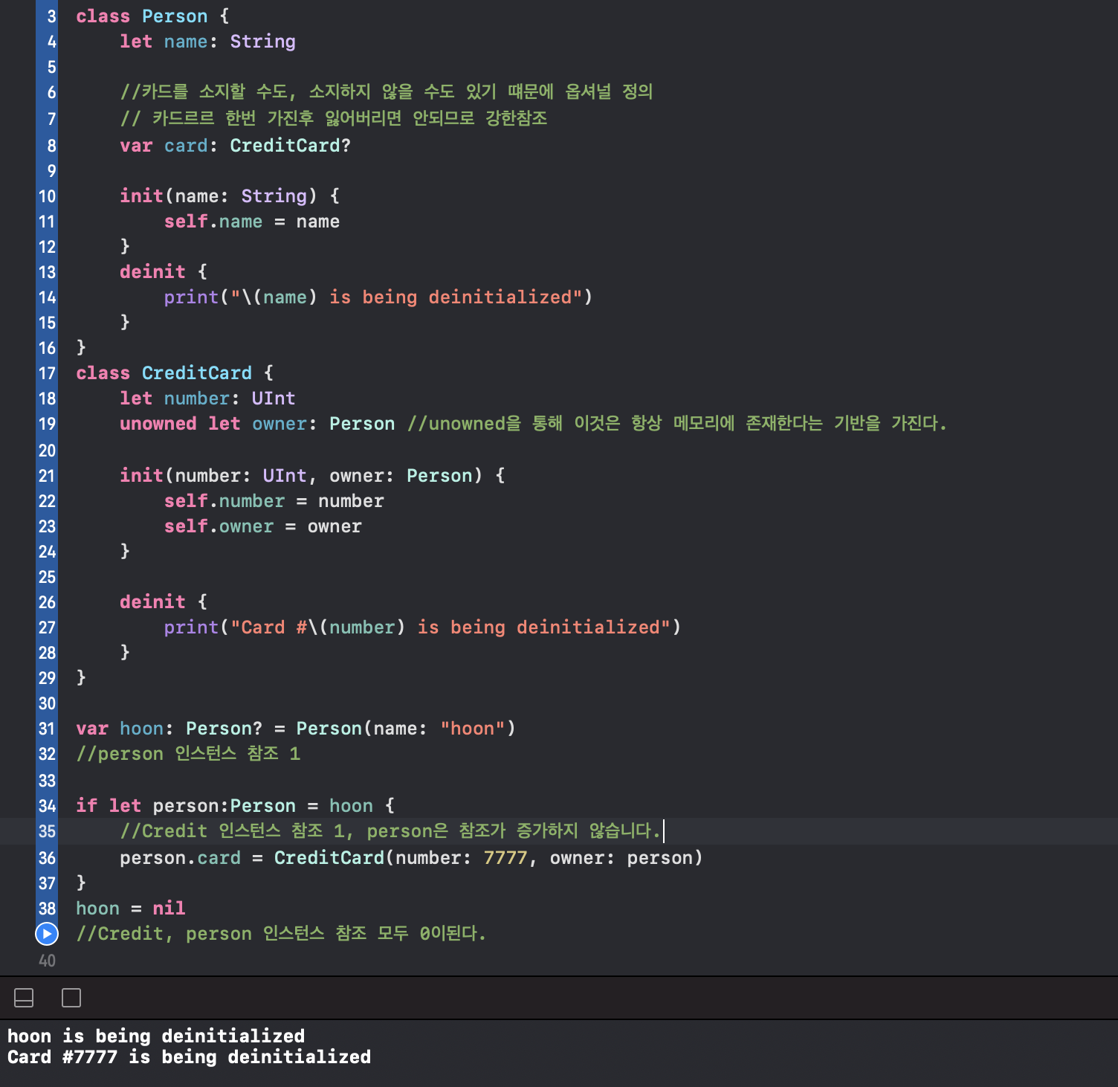This screenshot has height=1087, width=1118.
Task: Click the 'unowned' keyword on line 19
Action: point(158,424)
